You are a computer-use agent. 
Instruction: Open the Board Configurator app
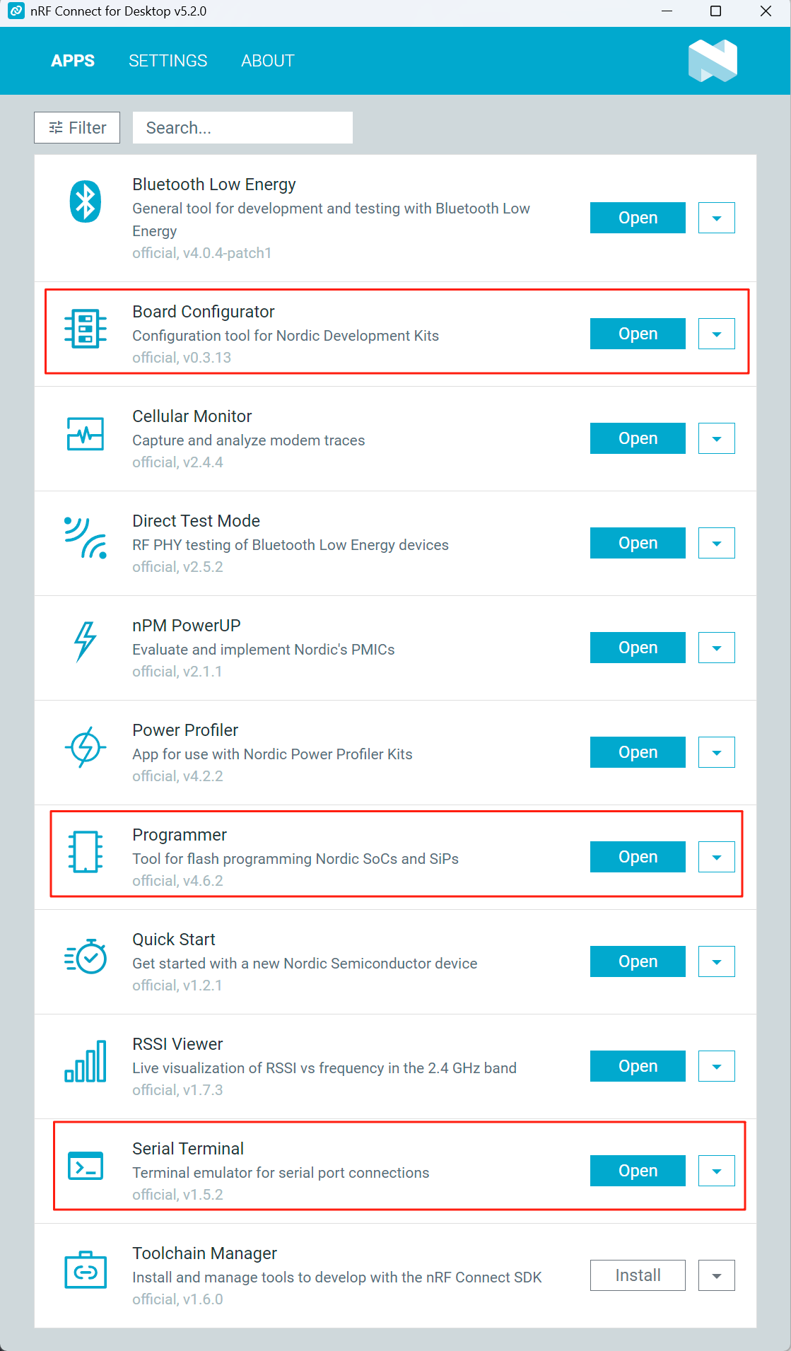[638, 334]
